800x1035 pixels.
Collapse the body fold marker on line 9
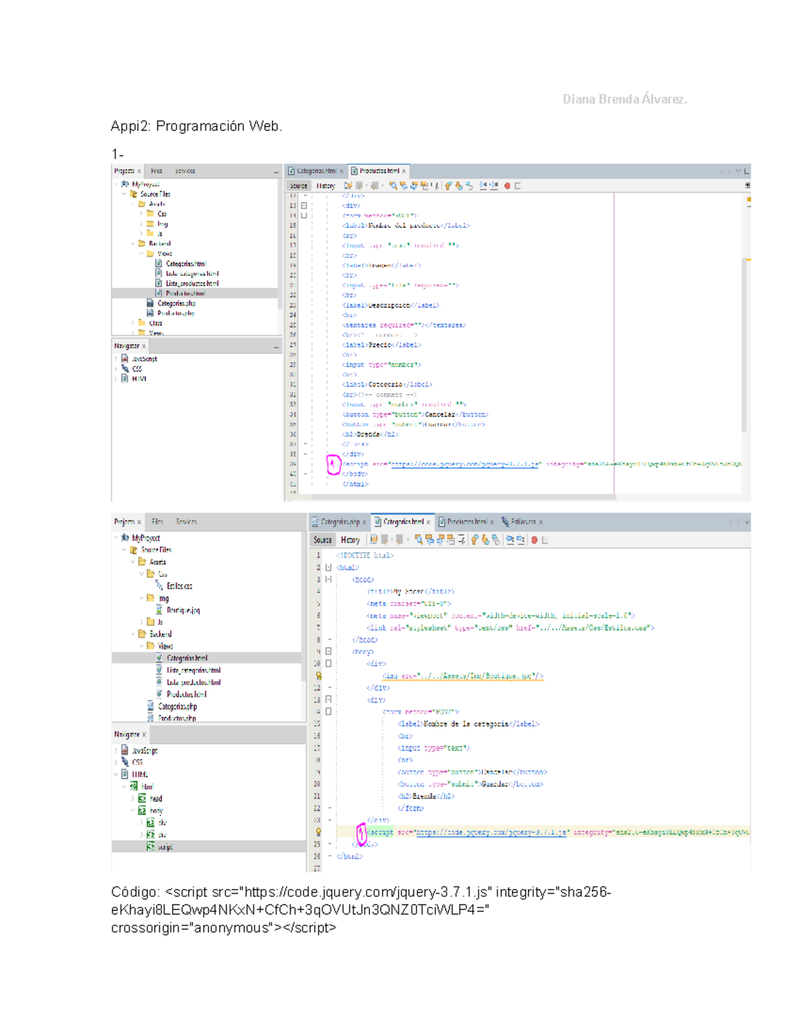tap(329, 651)
